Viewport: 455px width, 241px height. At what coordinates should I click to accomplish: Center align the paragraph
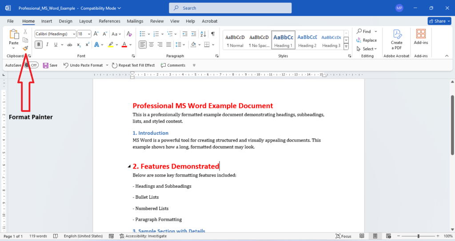click(151, 45)
